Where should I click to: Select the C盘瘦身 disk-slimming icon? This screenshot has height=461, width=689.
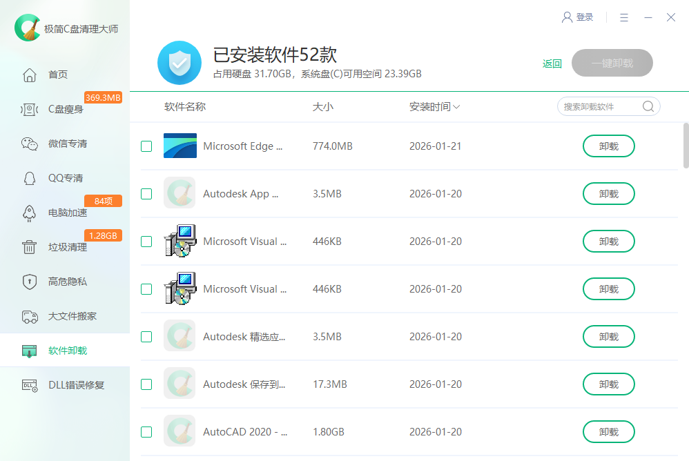click(x=29, y=108)
